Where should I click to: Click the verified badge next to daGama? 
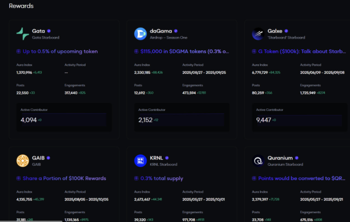coord(176,31)
